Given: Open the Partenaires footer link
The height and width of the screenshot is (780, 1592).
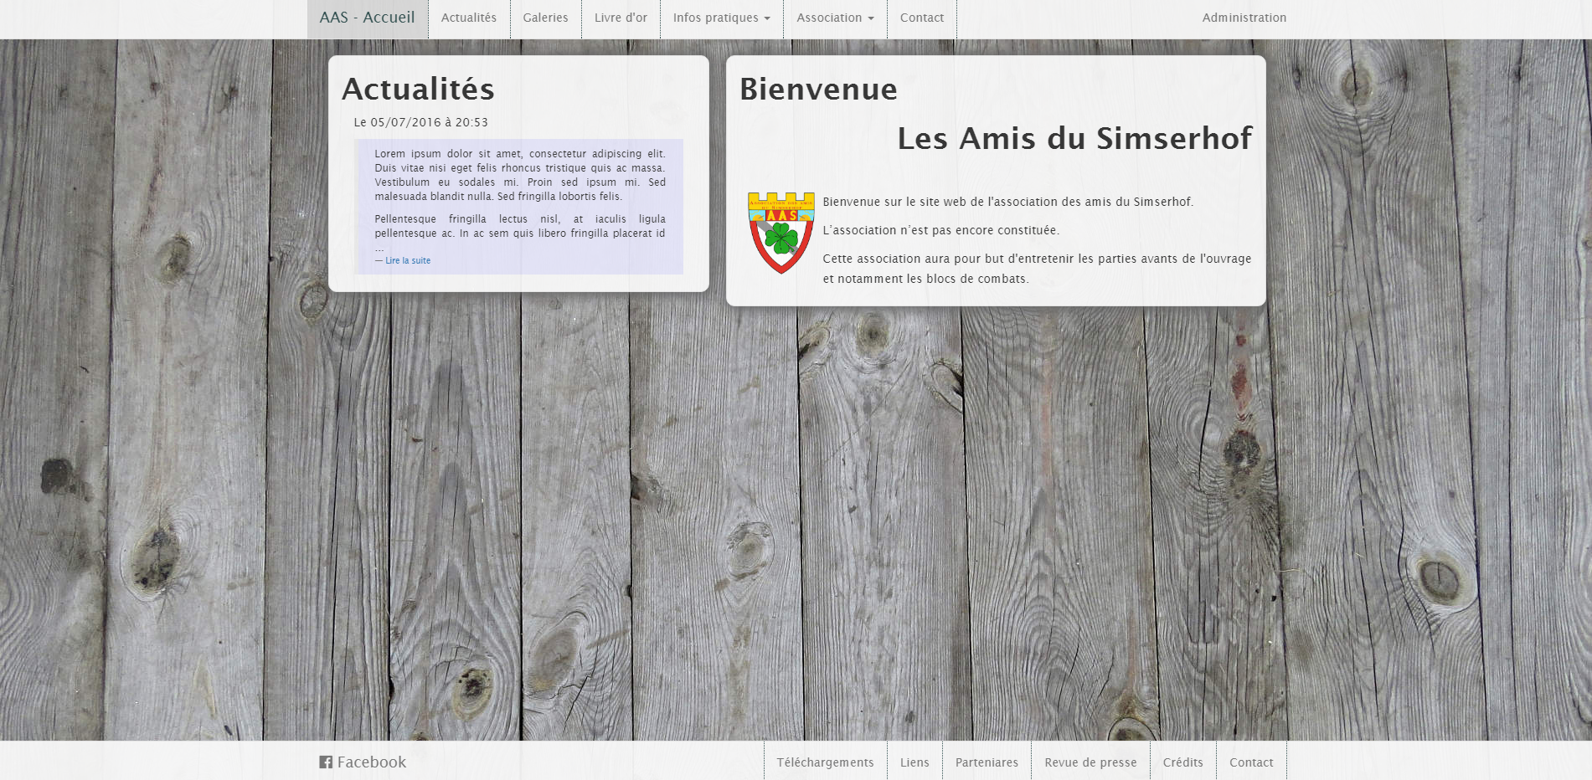Looking at the screenshot, I should click(987, 762).
